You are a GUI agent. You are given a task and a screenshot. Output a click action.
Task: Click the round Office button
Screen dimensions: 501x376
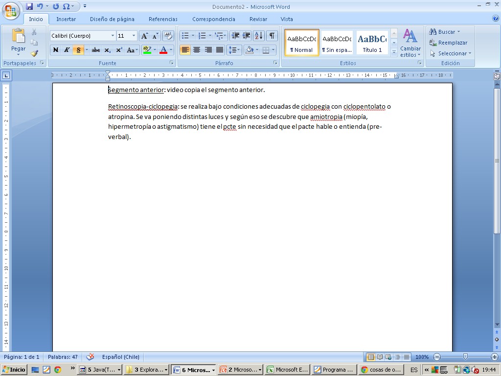click(10, 11)
